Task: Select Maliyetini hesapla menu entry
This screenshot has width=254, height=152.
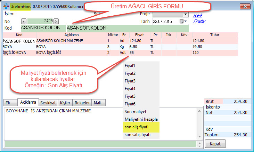Action: pos(141,119)
